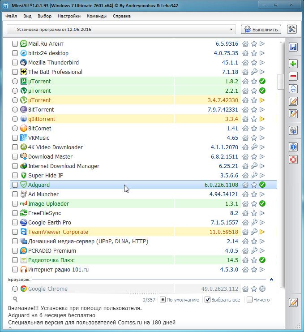Click key icon on Internet Download Manager row

(254, 166)
